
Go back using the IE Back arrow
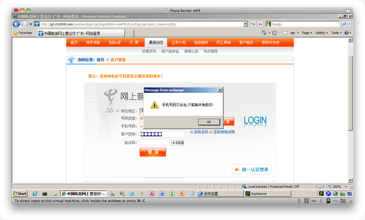coord(16,24)
